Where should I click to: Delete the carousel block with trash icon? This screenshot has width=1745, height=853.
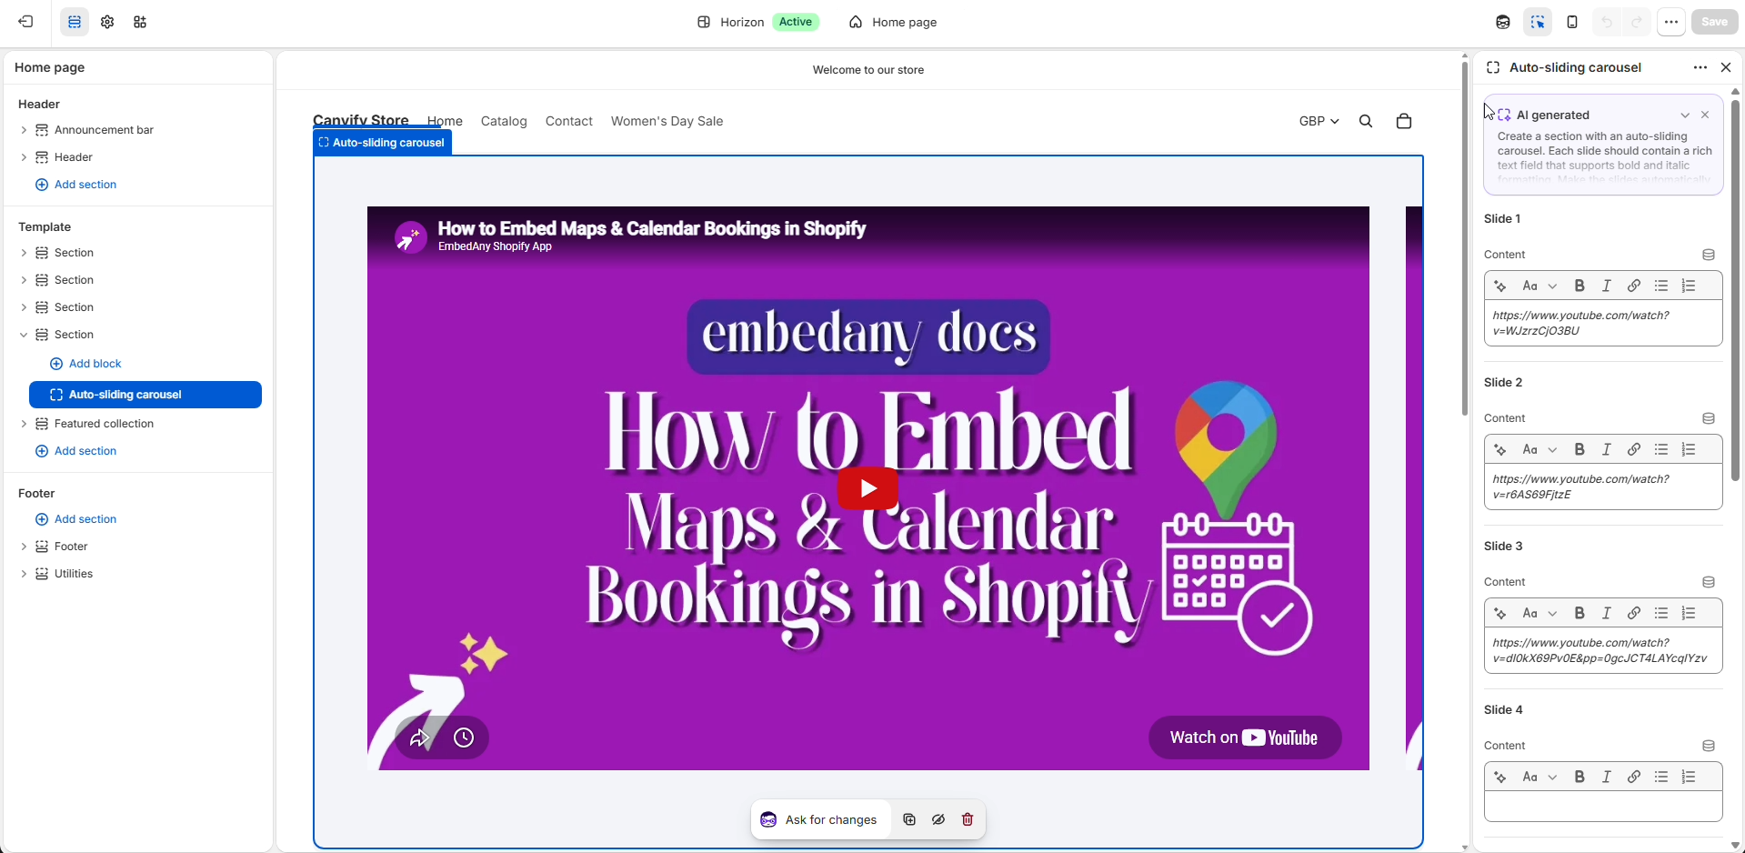click(x=968, y=819)
